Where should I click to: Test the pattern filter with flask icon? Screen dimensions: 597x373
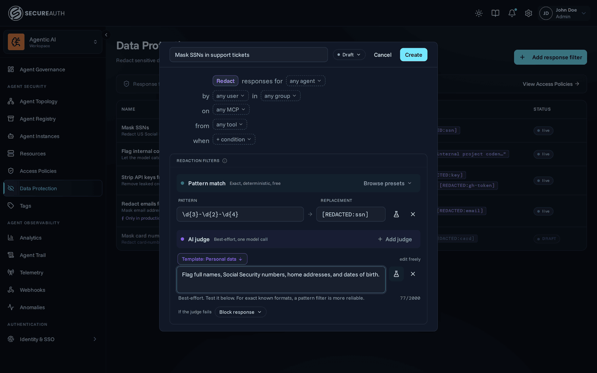pyautogui.click(x=396, y=214)
